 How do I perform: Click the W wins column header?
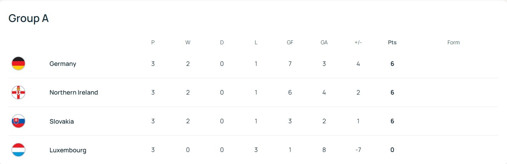coord(188,43)
